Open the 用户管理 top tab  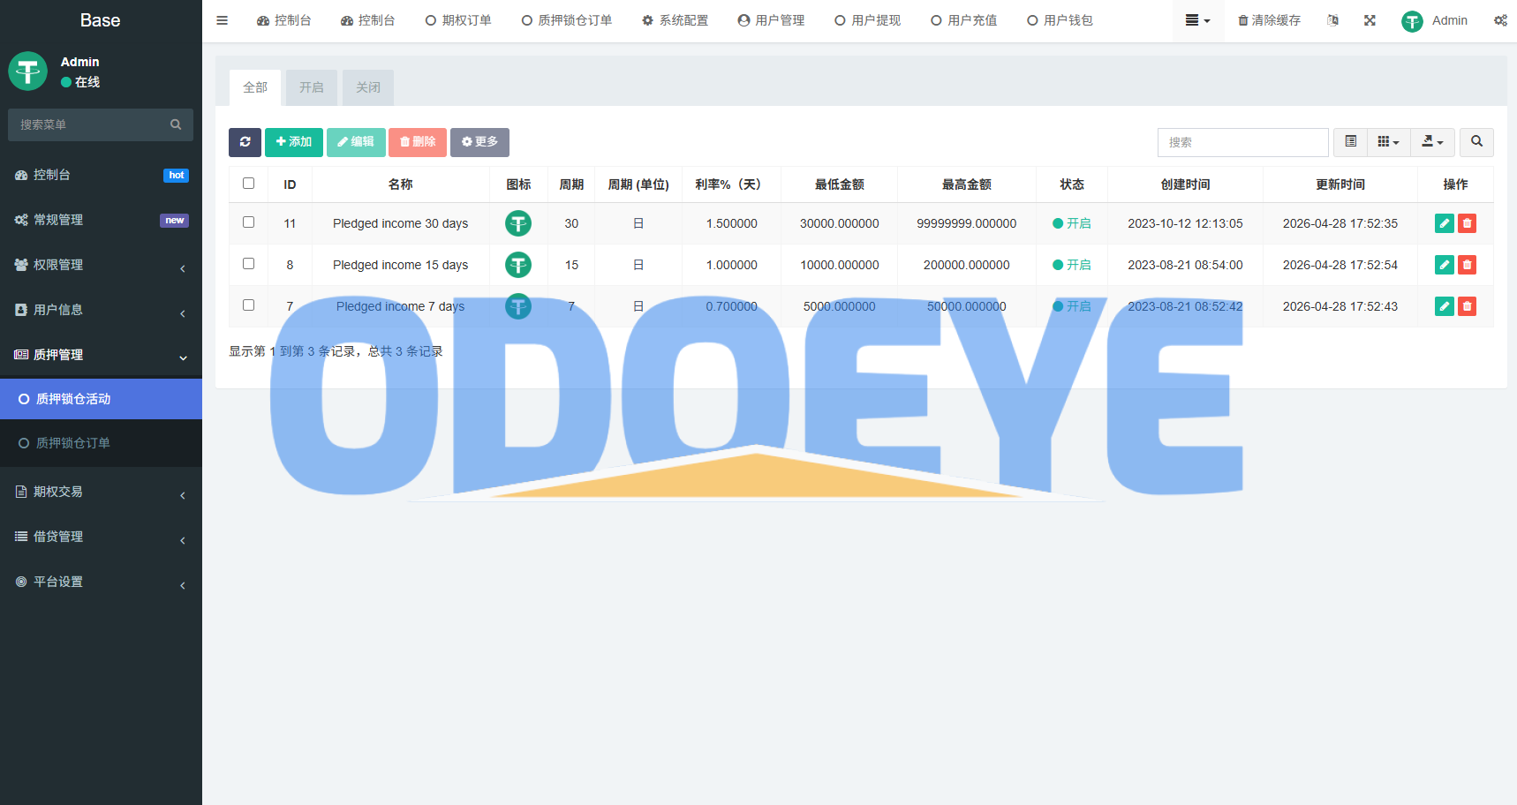(771, 20)
